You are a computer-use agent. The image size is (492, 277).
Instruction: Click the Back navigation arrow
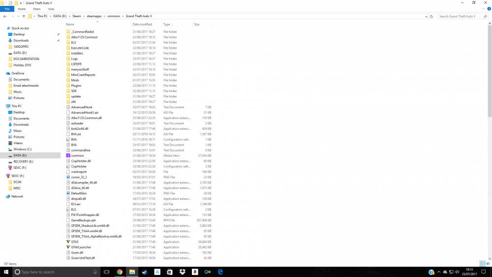[x=5, y=16]
